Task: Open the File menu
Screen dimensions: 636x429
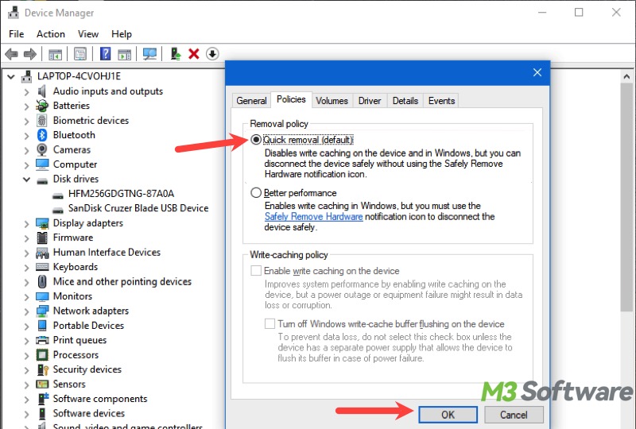Action: click(16, 34)
